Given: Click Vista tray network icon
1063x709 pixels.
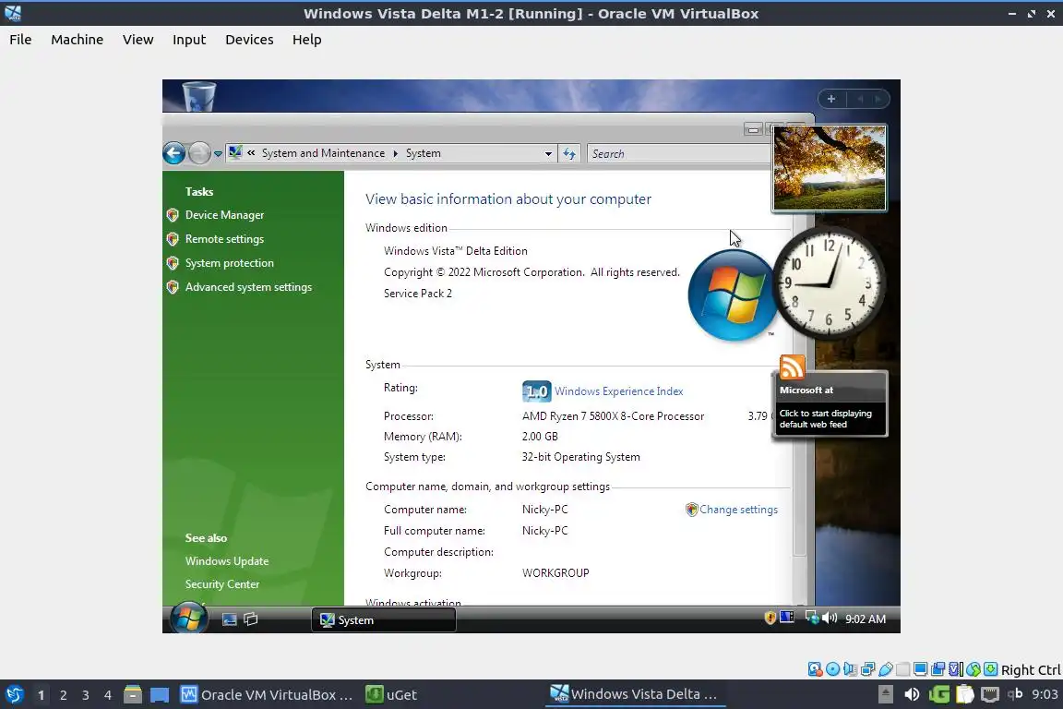Looking at the screenshot, I should pyautogui.click(x=811, y=619).
